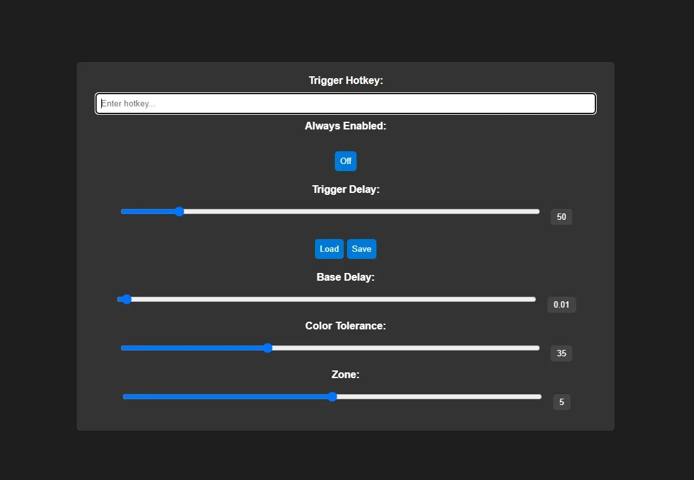Image resolution: width=694 pixels, height=480 pixels.
Task: Click the Base Delay heading text
Action: click(x=345, y=277)
